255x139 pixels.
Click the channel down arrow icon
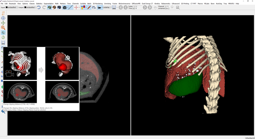[x=155, y=7]
